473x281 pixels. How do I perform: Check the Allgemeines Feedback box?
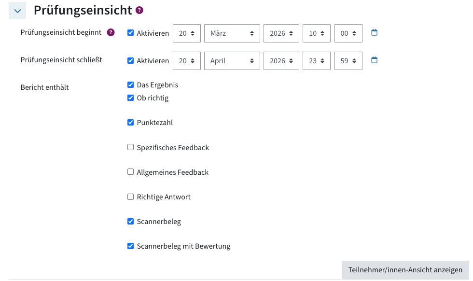[130, 172]
